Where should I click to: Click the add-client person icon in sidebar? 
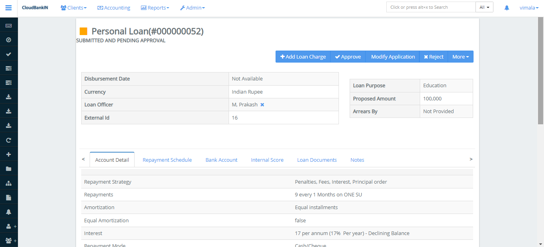(x=8, y=226)
